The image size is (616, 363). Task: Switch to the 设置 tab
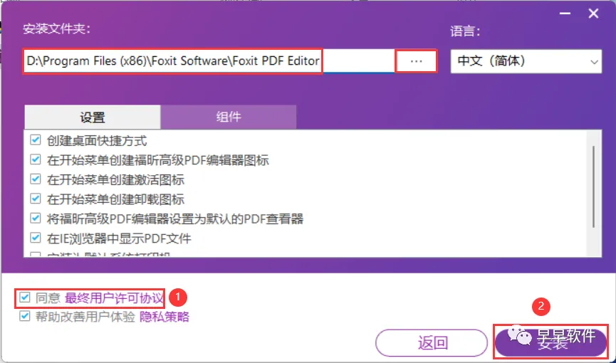93,117
